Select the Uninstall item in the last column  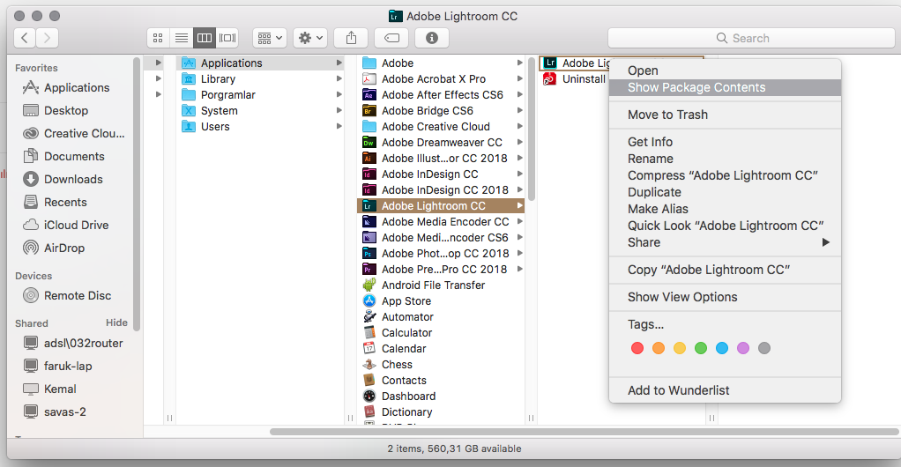click(574, 78)
